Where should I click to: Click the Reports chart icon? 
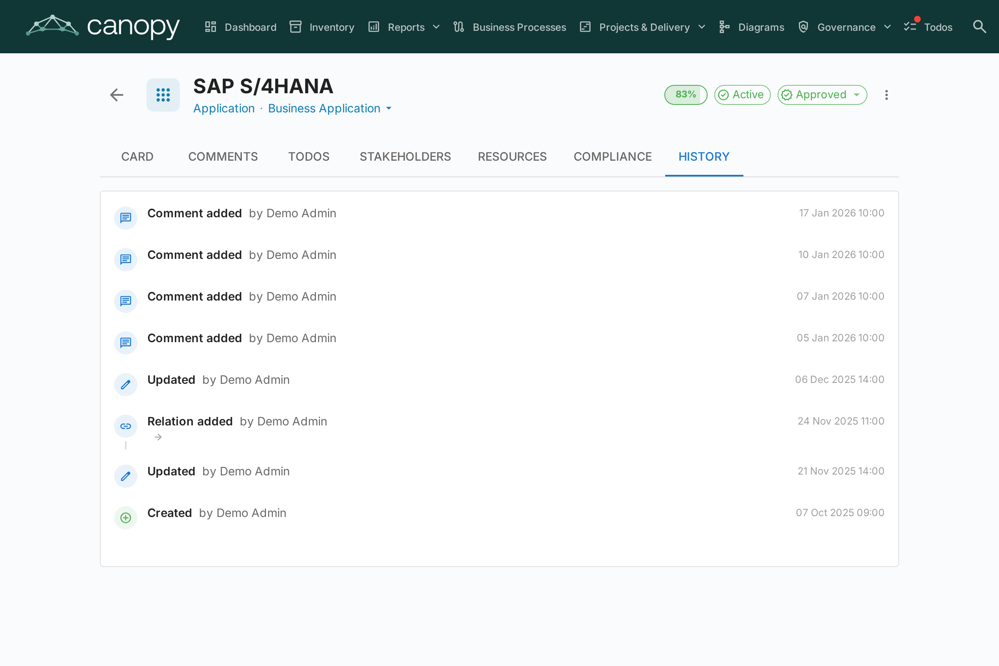374,27
